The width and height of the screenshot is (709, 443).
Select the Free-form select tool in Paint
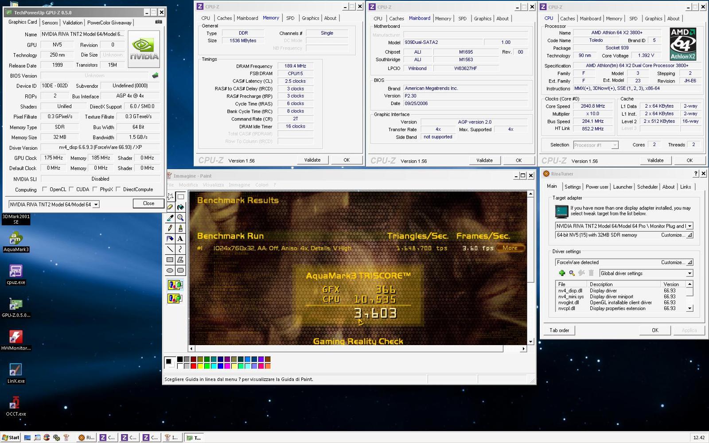tap(170, 196)
